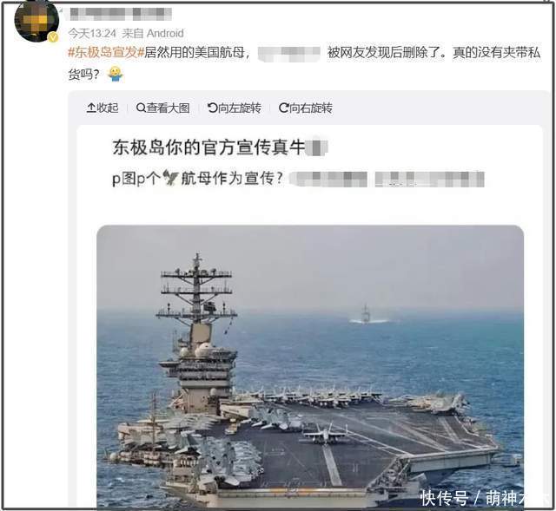Screen dimensions: 556x511
Task: Click the shrugging emoji after 货吗?
Action: coord(116,75)
